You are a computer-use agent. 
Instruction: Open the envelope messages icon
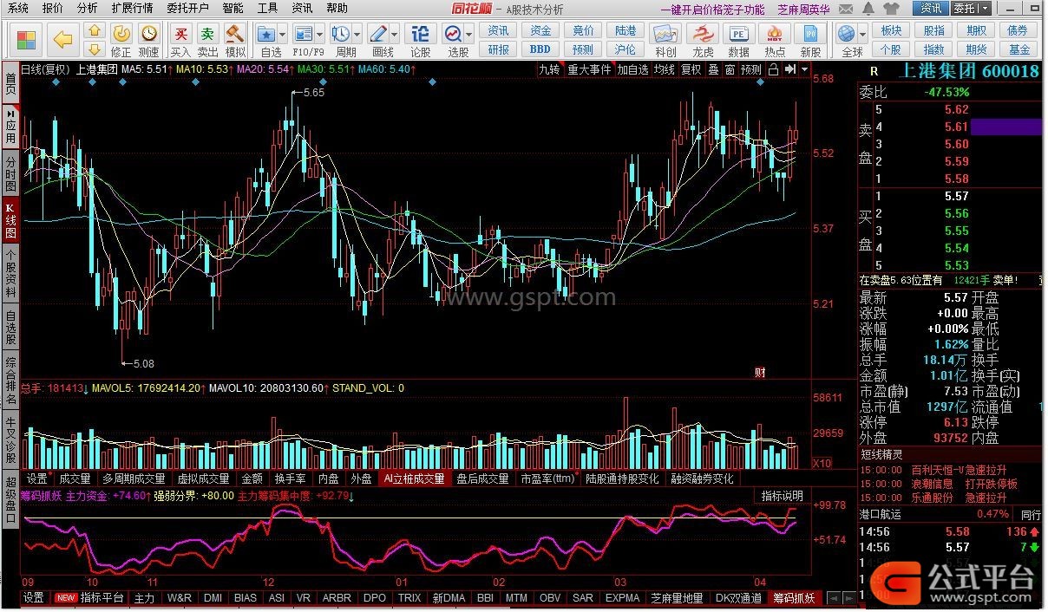(844, 8)
